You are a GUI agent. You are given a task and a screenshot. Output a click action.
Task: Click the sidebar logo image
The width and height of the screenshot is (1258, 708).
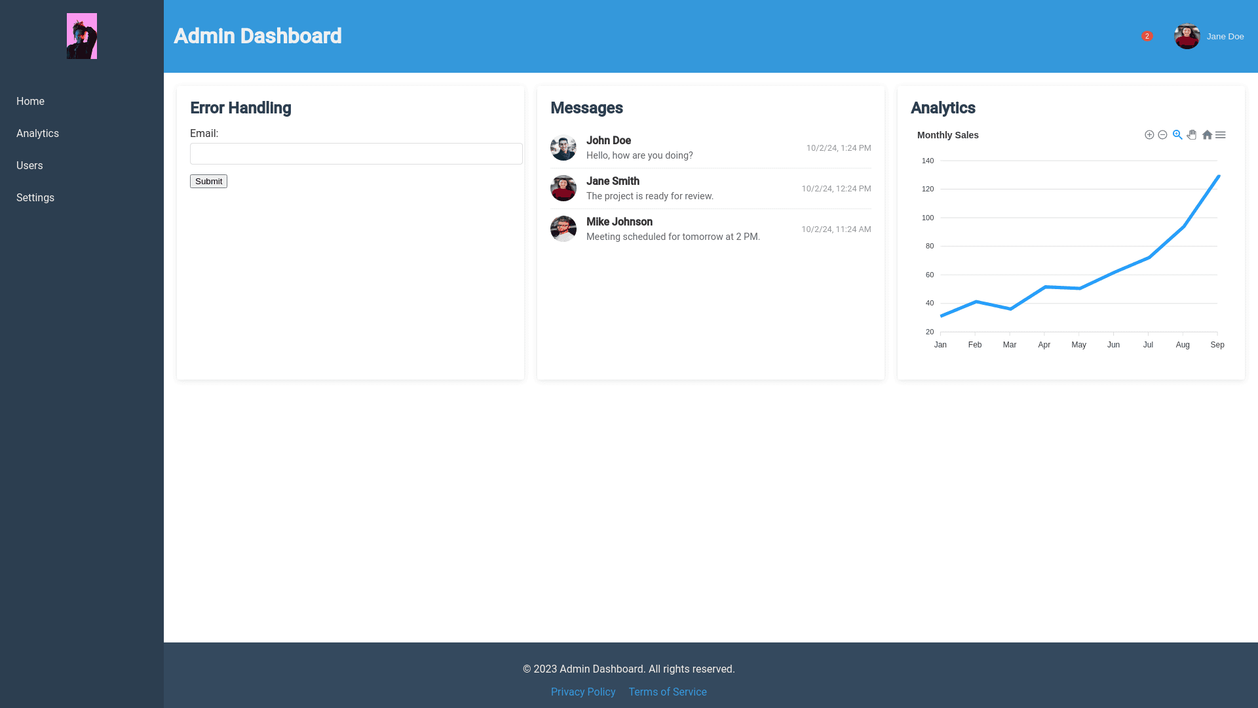[82, 36]
